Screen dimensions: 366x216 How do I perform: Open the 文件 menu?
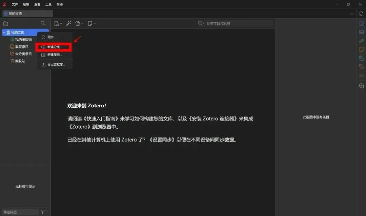(x=15, y=4)
